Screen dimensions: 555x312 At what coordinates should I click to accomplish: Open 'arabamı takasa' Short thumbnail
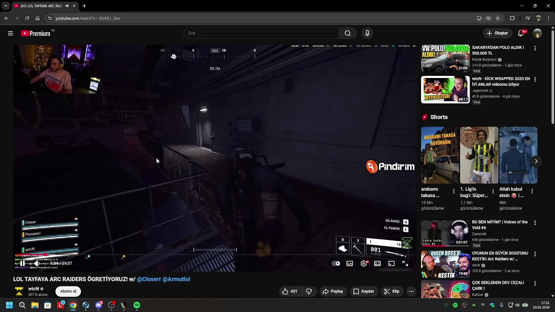[x=440, y=155]
